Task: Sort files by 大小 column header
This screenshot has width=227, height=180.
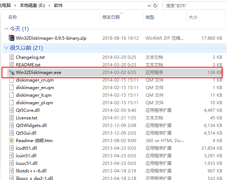Action: 192,17
